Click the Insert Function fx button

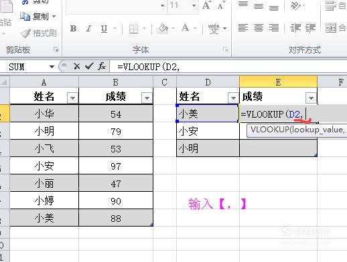click(x=102, y=66)
